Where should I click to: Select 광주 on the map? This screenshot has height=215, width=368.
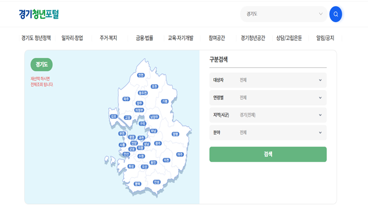pos(158,143)
